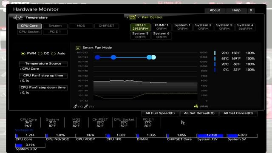Viewport: 272px width, 153px height.
Task: Click the System 12V 12.120 voltage bar
Action: pyautogui.click(x=212, y=135)
